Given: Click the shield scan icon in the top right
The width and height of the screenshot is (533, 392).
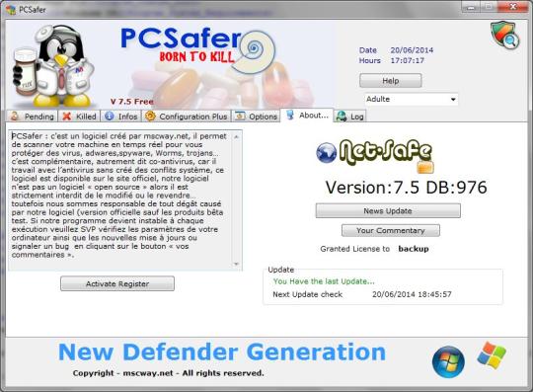Looking at the screenshot, I should (504, 35).
